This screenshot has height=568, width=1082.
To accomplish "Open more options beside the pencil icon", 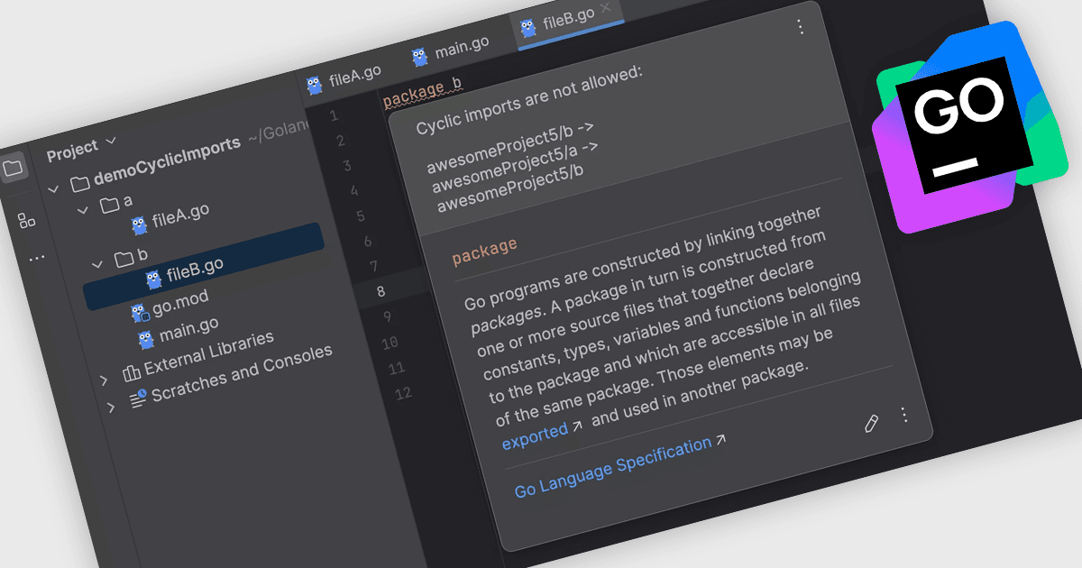I will [904, 415].
